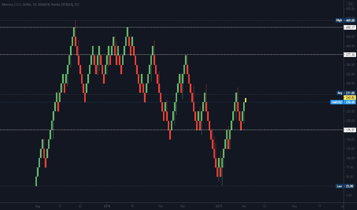Viewport: 357px width, 210px height.
Task: Click the Aug label on time axis
Action: (38, 206)
